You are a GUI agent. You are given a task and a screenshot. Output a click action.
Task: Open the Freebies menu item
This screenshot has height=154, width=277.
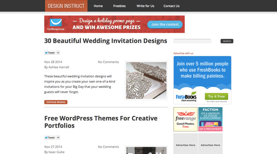pos(119,6)
